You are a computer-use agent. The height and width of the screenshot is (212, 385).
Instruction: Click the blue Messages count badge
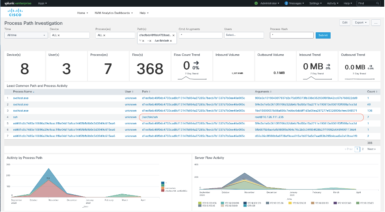286,3
